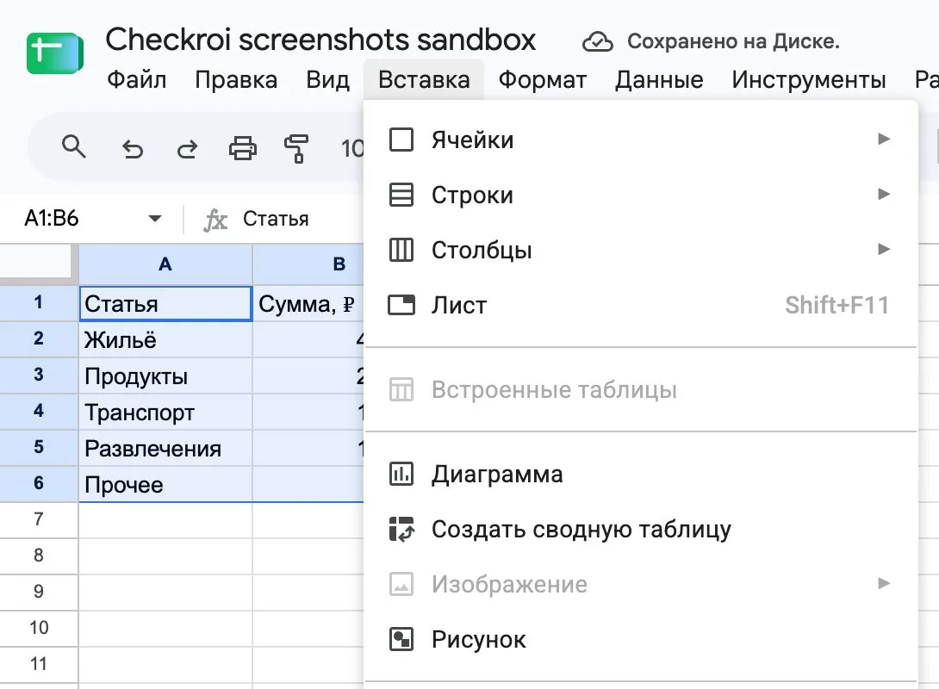Choose Строки in the insert menu
Image resolution: width=939 pixels, height=689 pixels.
pyautogui.click(x=641, y=195)
